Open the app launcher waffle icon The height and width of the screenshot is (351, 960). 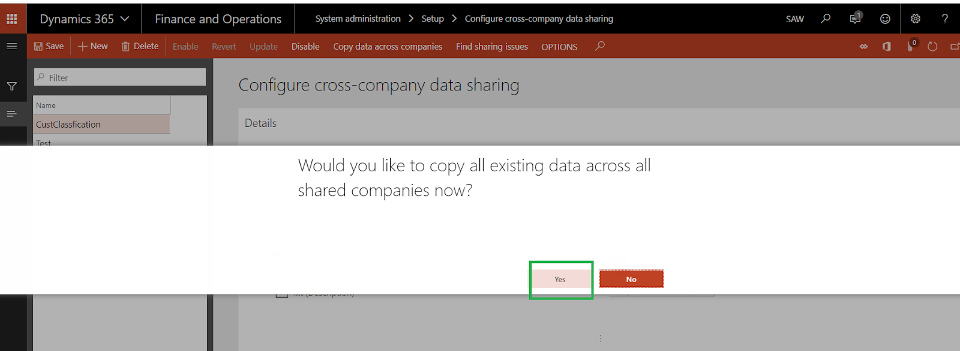click(12, 19)
